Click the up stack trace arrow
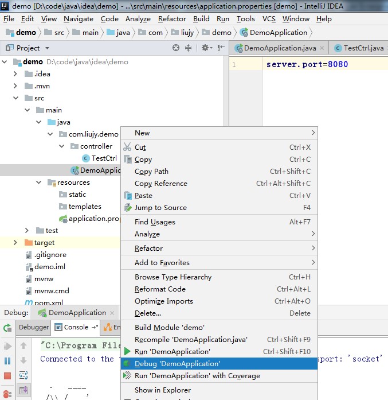Screen dimensions: 388x400 coord(23,345)
